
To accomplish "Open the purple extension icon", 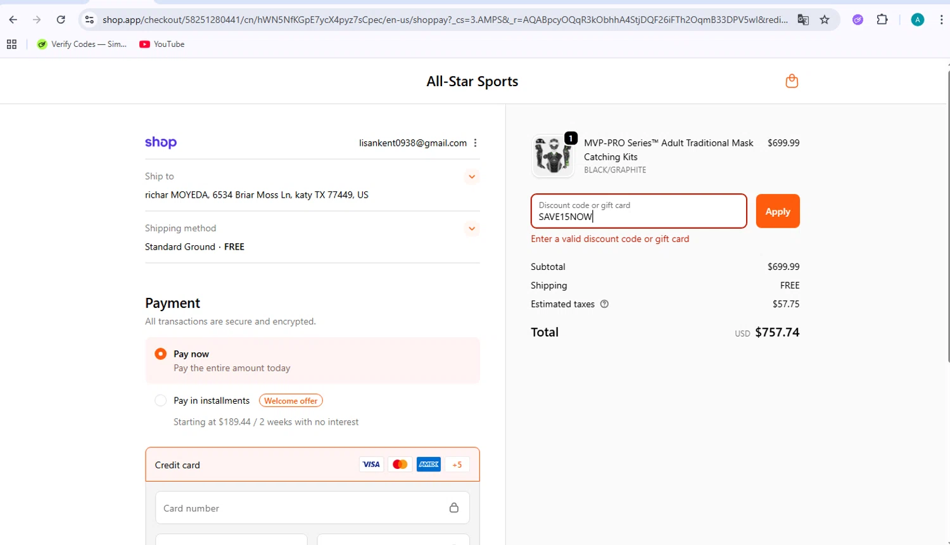I will pos(858,20).
